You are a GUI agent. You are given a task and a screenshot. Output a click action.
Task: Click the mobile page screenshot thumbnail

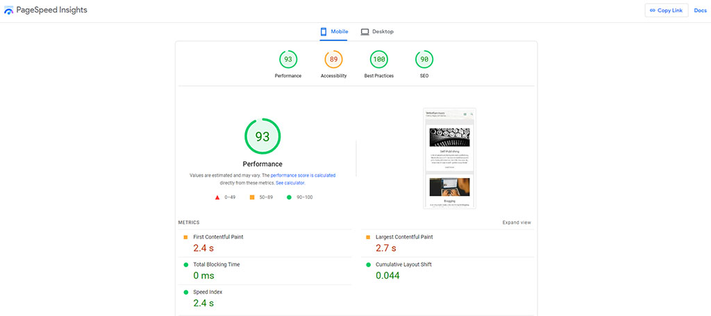click(449, 159)
